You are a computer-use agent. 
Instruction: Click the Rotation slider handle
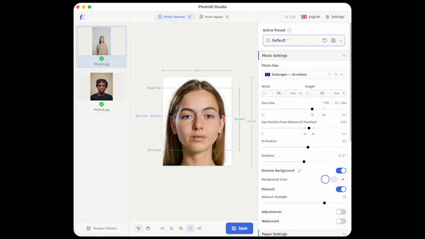pos(304,162)
